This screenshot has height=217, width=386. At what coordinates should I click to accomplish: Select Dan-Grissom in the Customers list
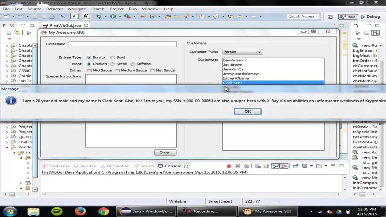click(x=273, y=60)
